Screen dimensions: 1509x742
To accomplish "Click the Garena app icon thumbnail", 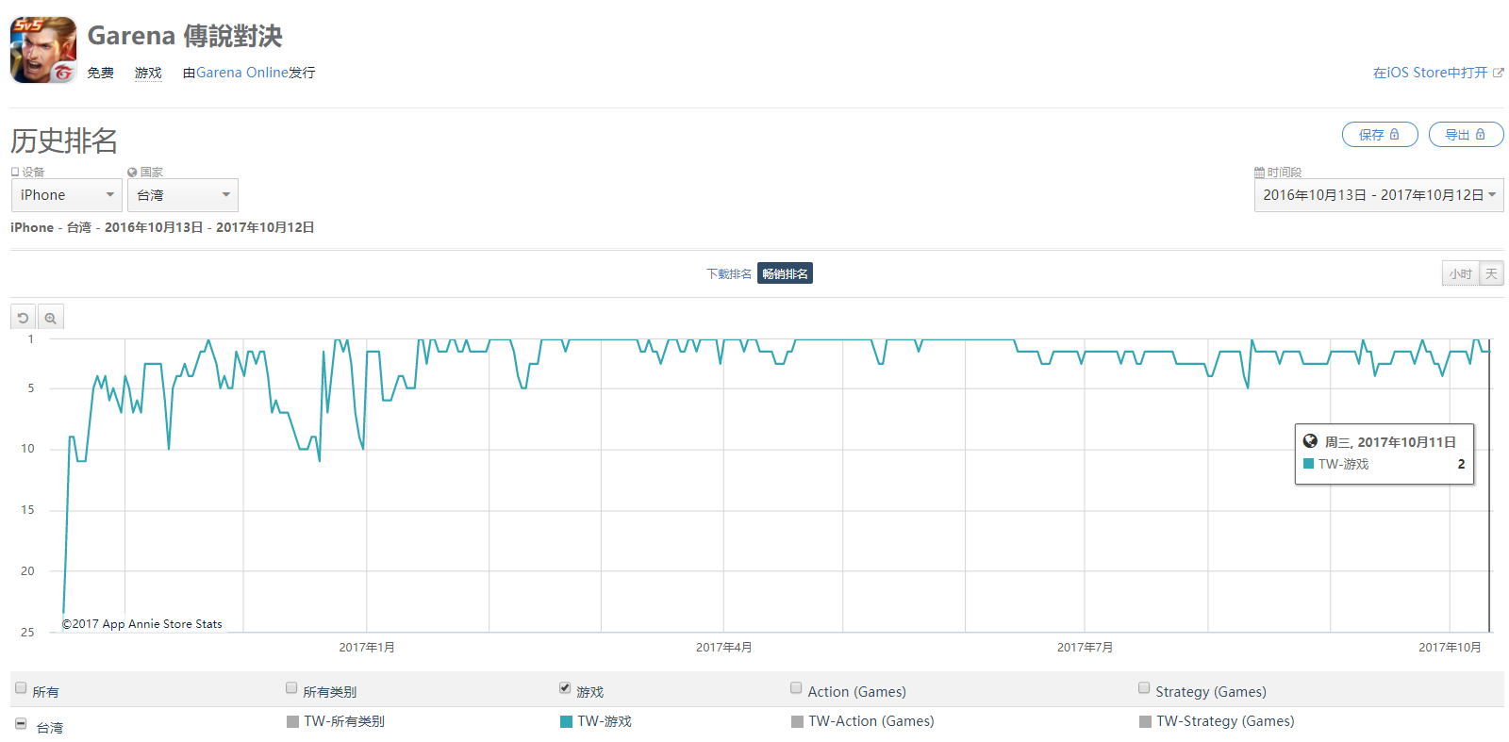I will pyautogui.click(x=43, y=50).
